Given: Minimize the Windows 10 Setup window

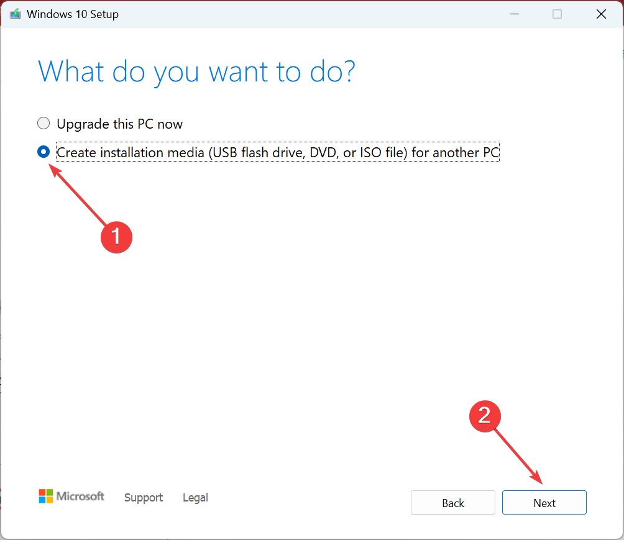Looking at the screenshot, I should point(514,14).
